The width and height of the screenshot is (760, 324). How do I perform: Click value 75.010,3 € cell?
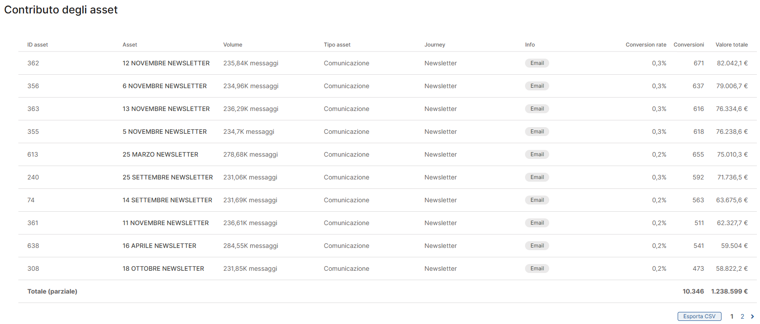732,154
